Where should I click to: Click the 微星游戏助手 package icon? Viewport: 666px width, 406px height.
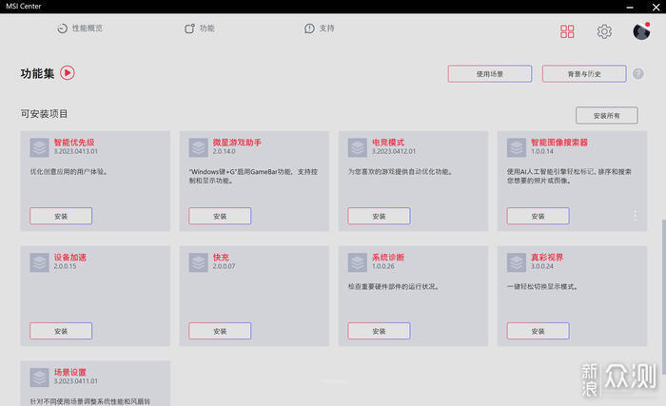(x=198, y=147)
